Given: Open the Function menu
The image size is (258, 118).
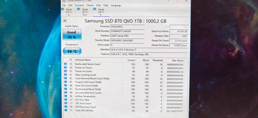Looking at the screenshot, I should coord(79,5).
